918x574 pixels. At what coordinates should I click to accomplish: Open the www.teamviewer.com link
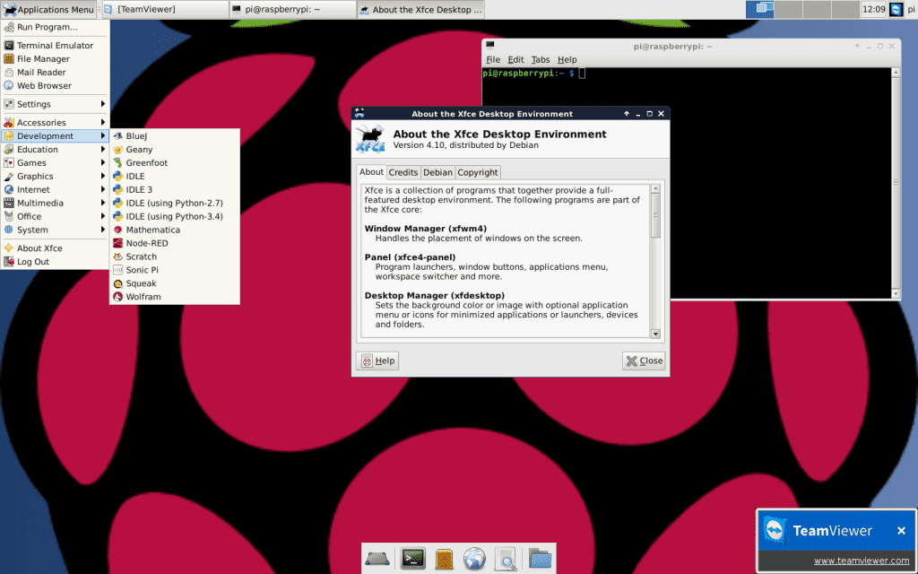pos(861,561)
